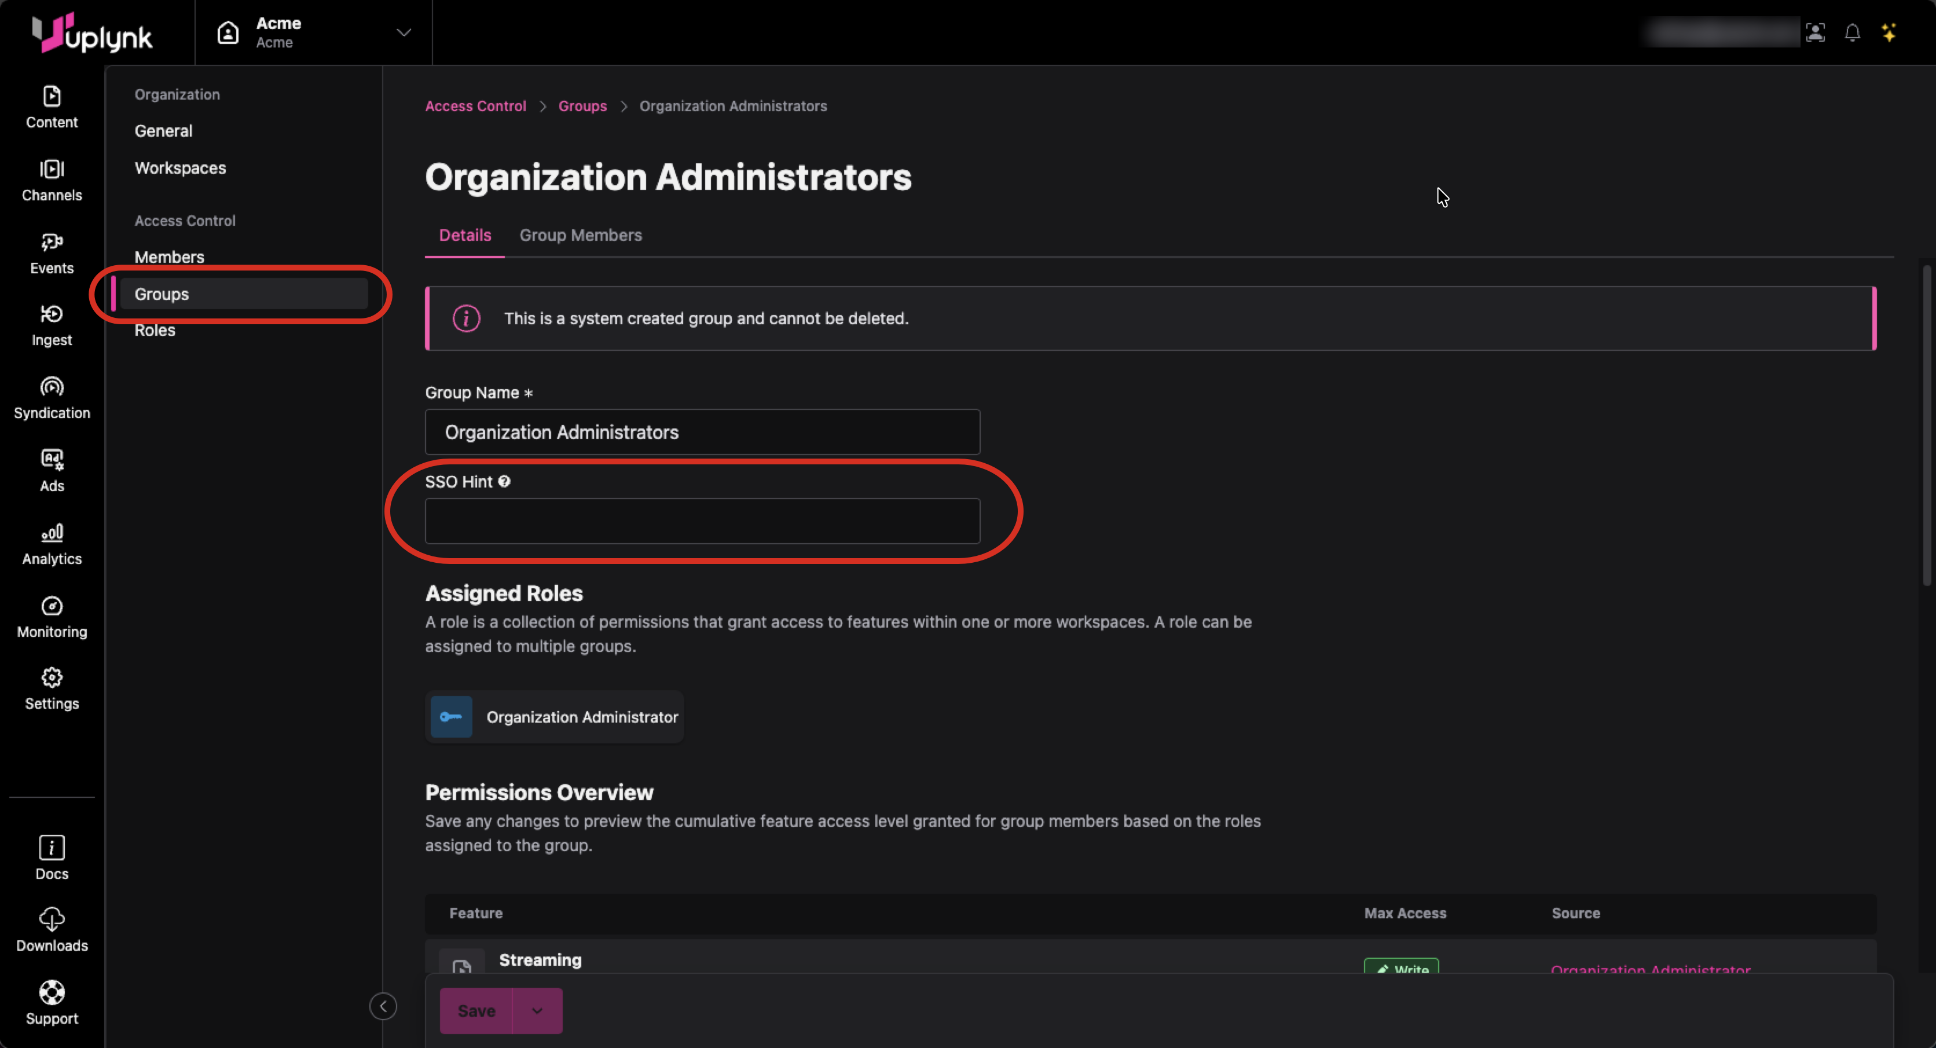Open the Ingest section icon
The height and width of the screenshot is (1048, 1936).
(x=51, y=325)
